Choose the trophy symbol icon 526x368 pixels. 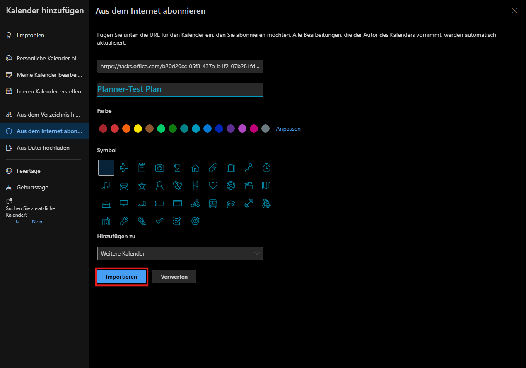pyautogui.click(x=177, y=167)
